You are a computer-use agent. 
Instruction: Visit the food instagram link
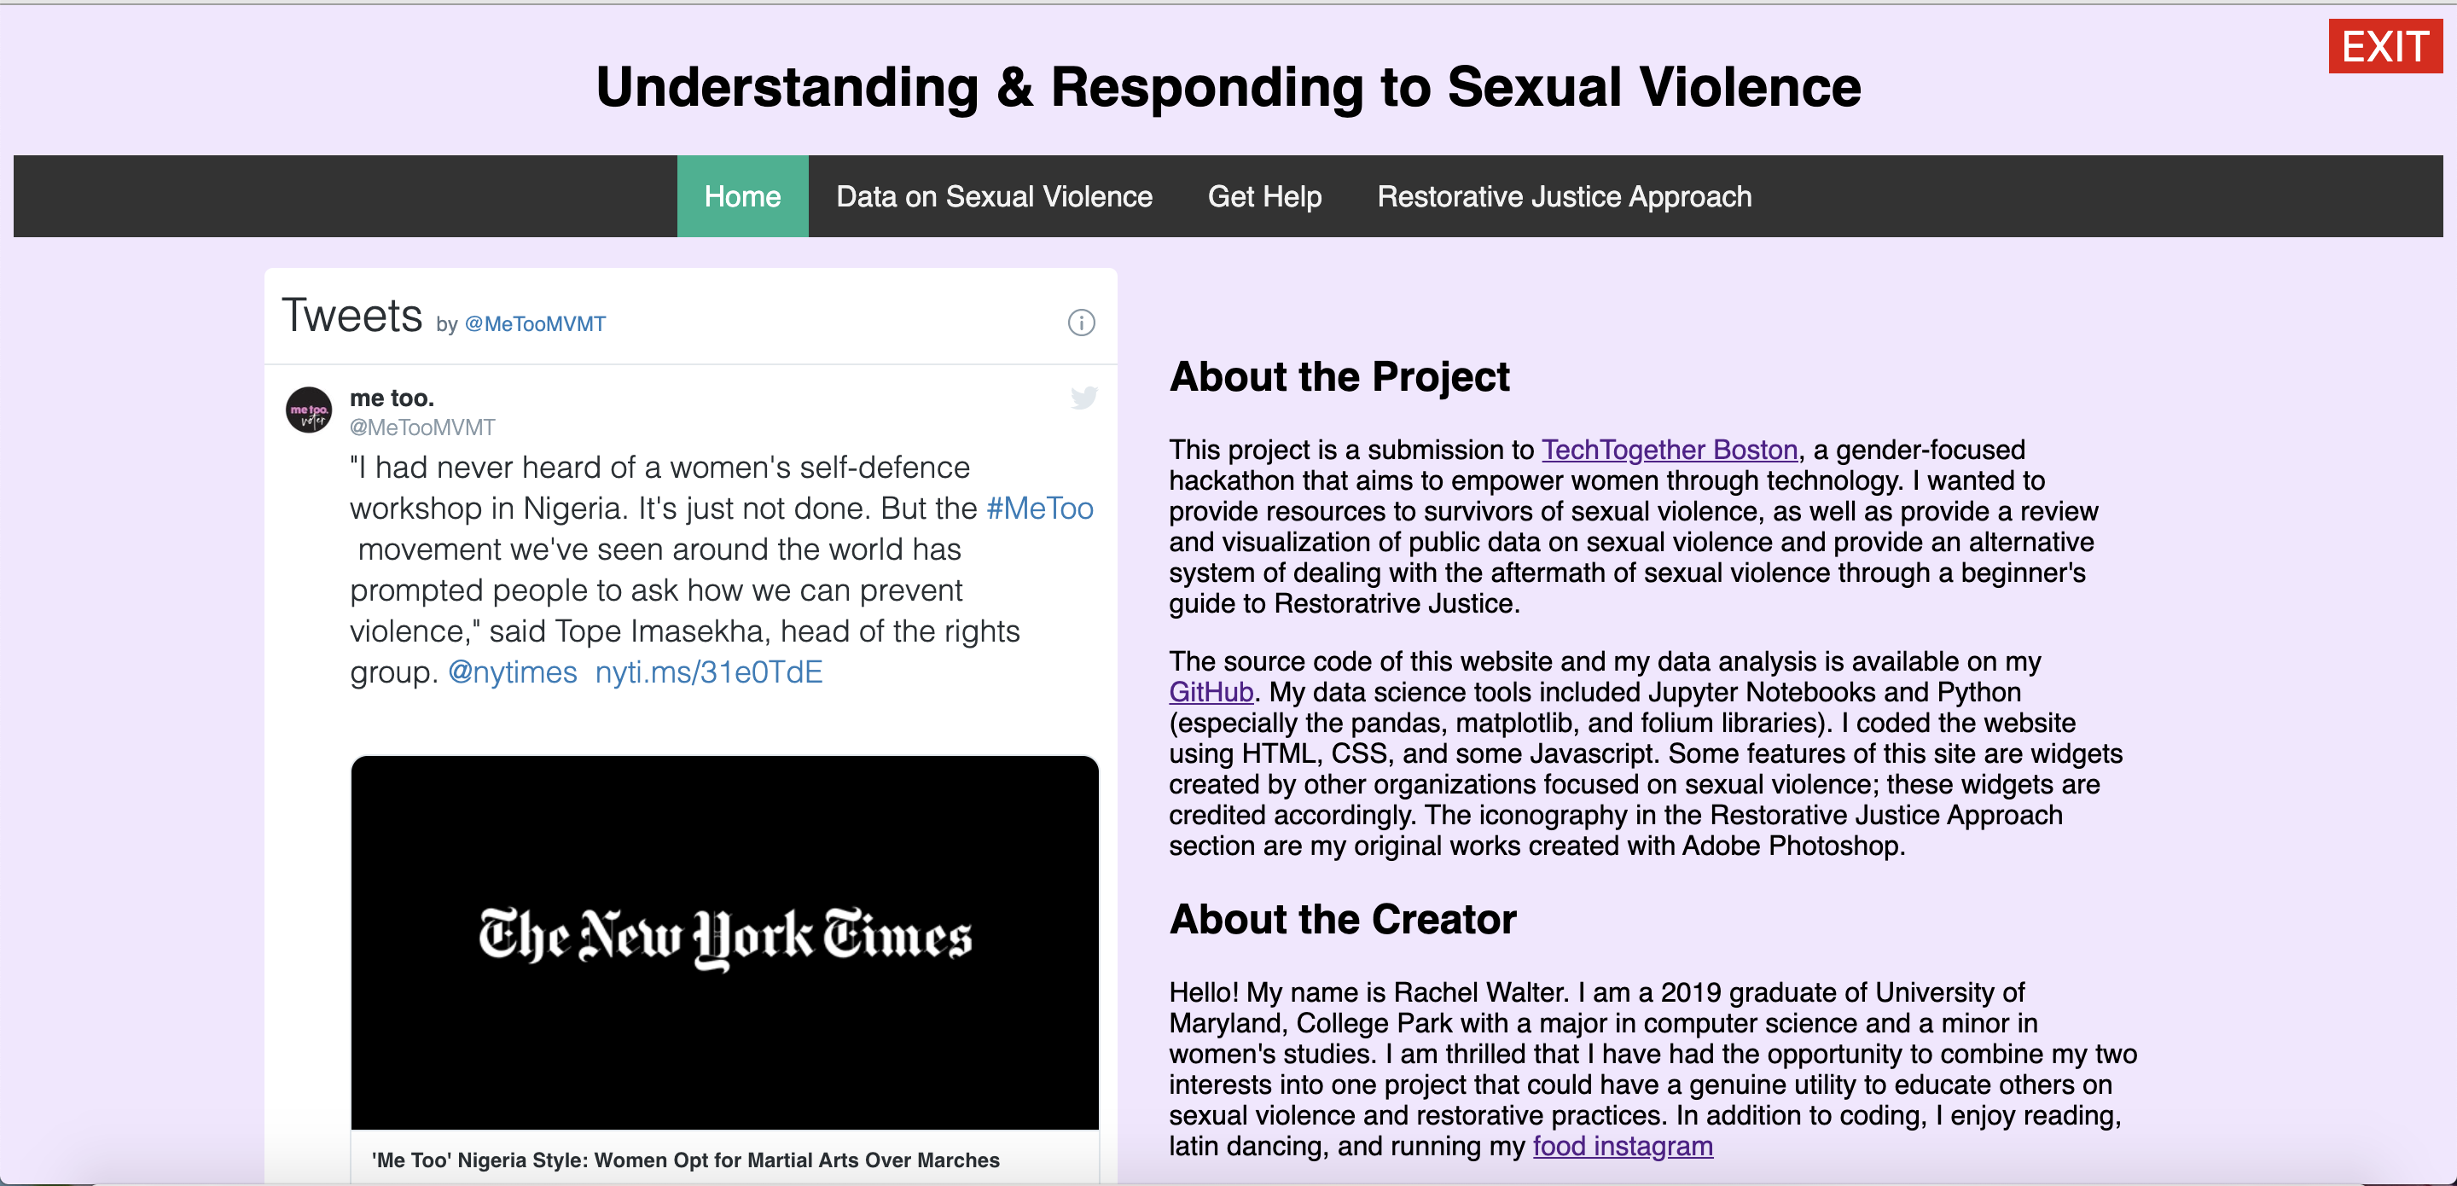click(1622, 1145)
